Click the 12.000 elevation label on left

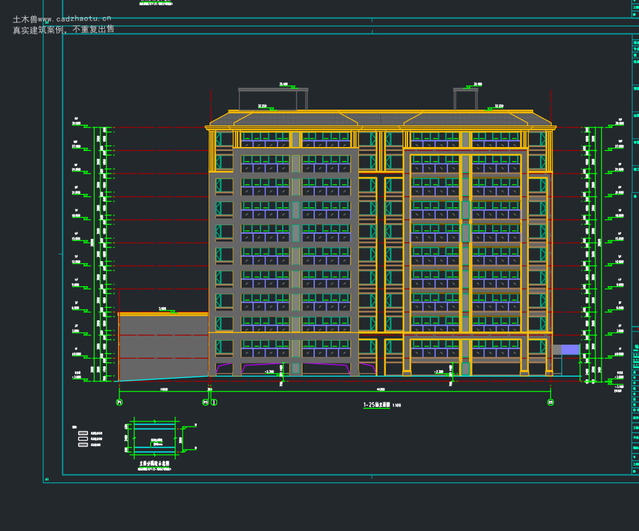[76, 262]
